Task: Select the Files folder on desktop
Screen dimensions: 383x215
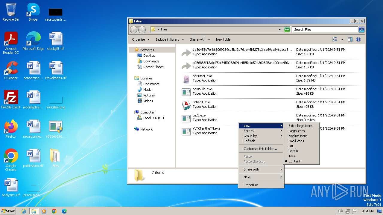Action: 56,158
